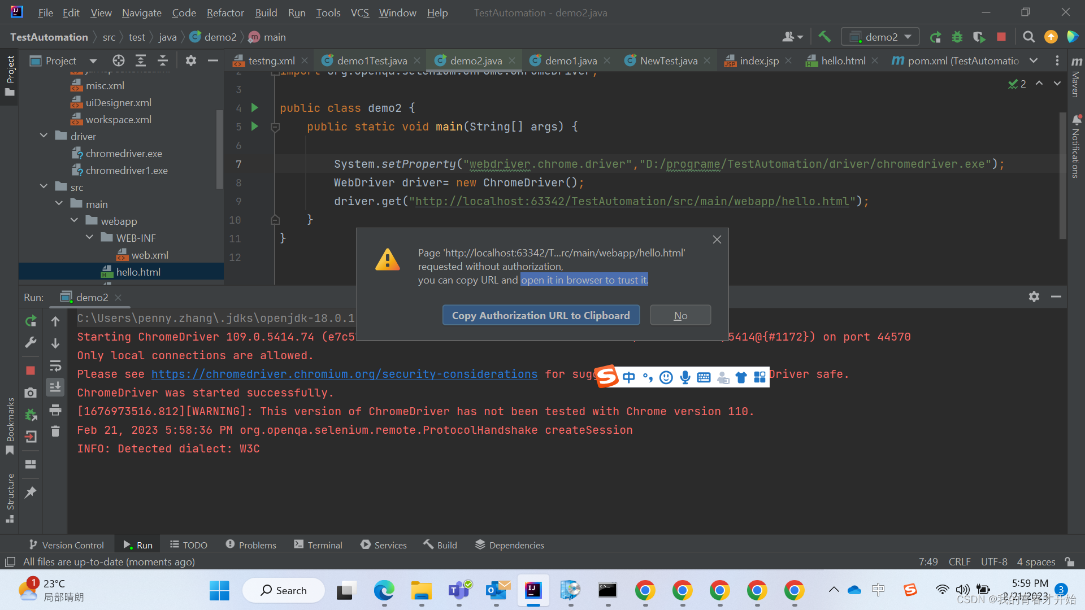The width and height of the screenshot is (1085, 610).
Task: Open Project view mode dropdown
Action: [93, 60]
